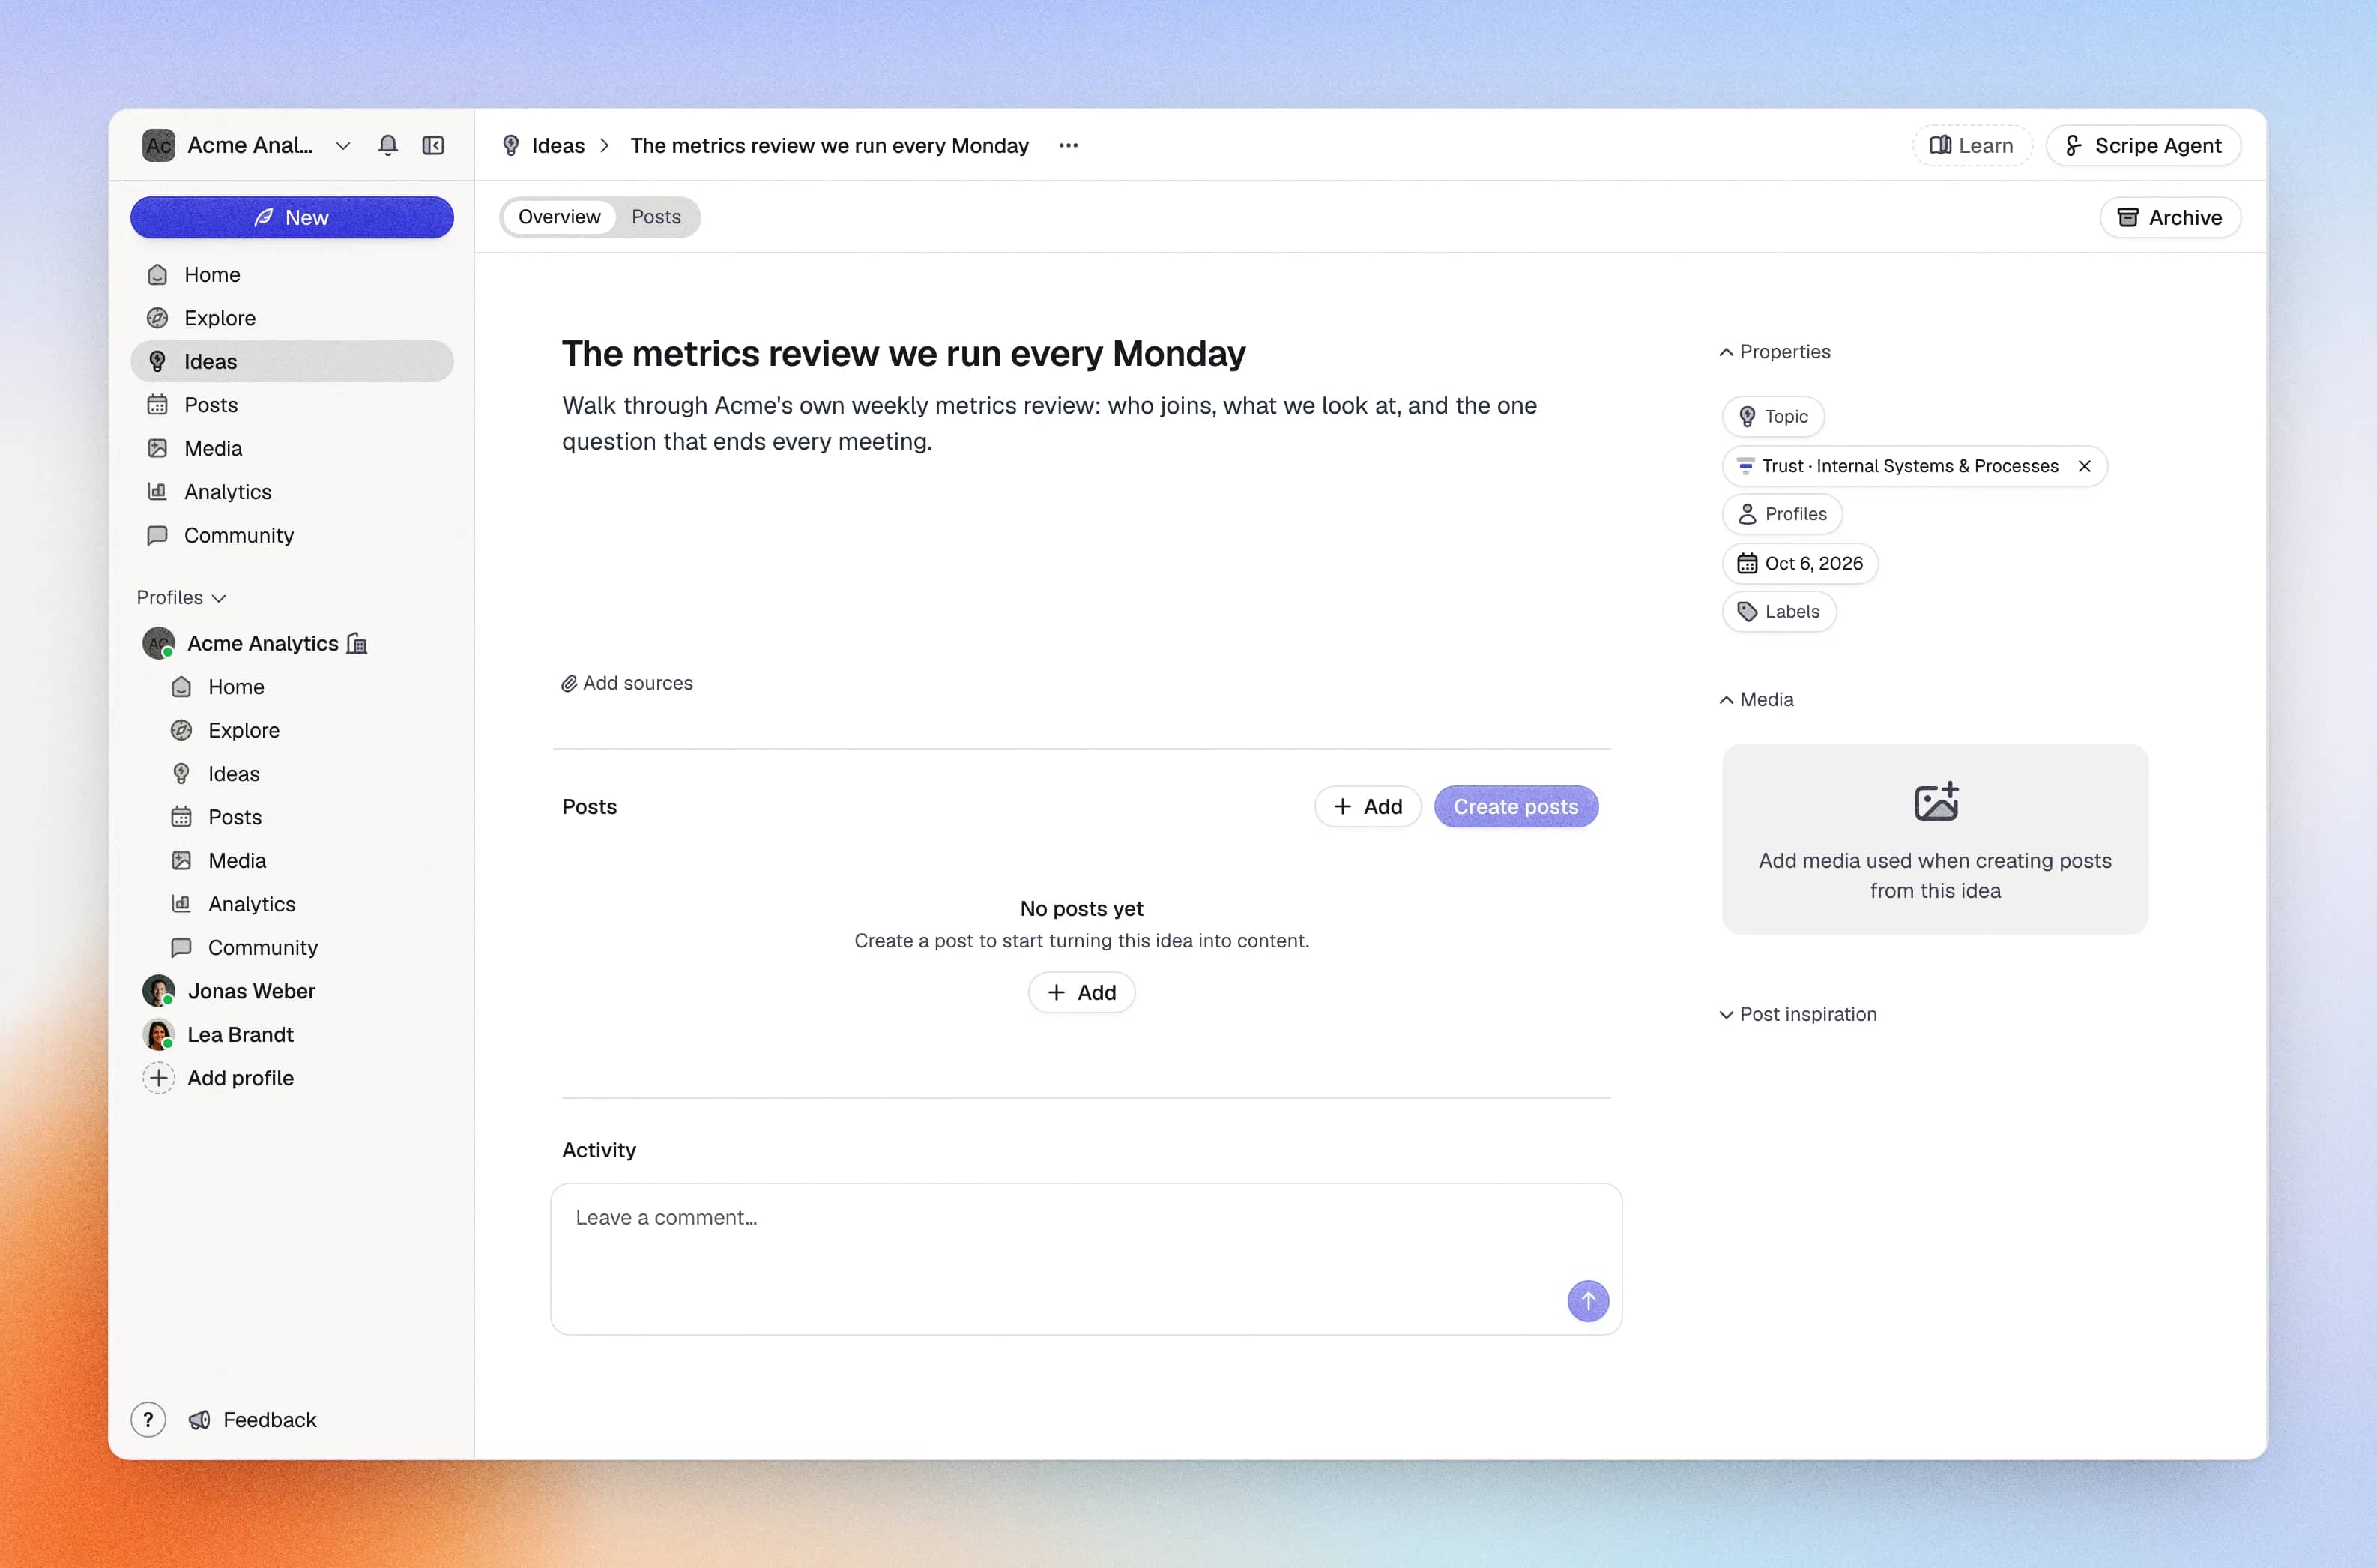Open the three-dot more options menu
The image size is (2377, 1568).
click(x=1069, y=146)
